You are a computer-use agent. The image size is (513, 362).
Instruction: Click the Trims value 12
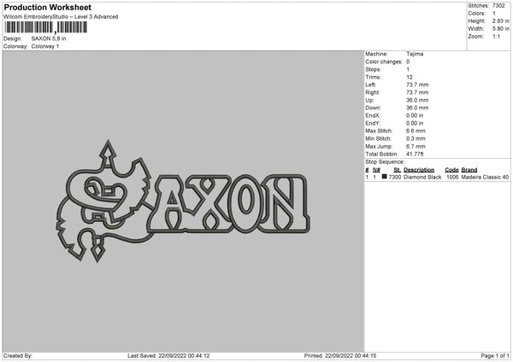tap(410, 77)
